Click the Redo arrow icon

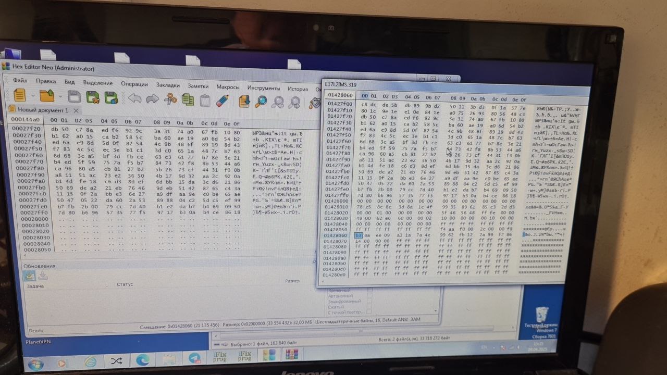[x=153, y=98]
